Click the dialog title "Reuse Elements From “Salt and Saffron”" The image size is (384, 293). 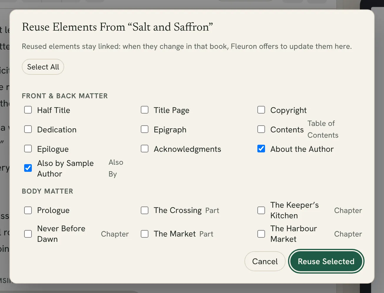point(117,27)
